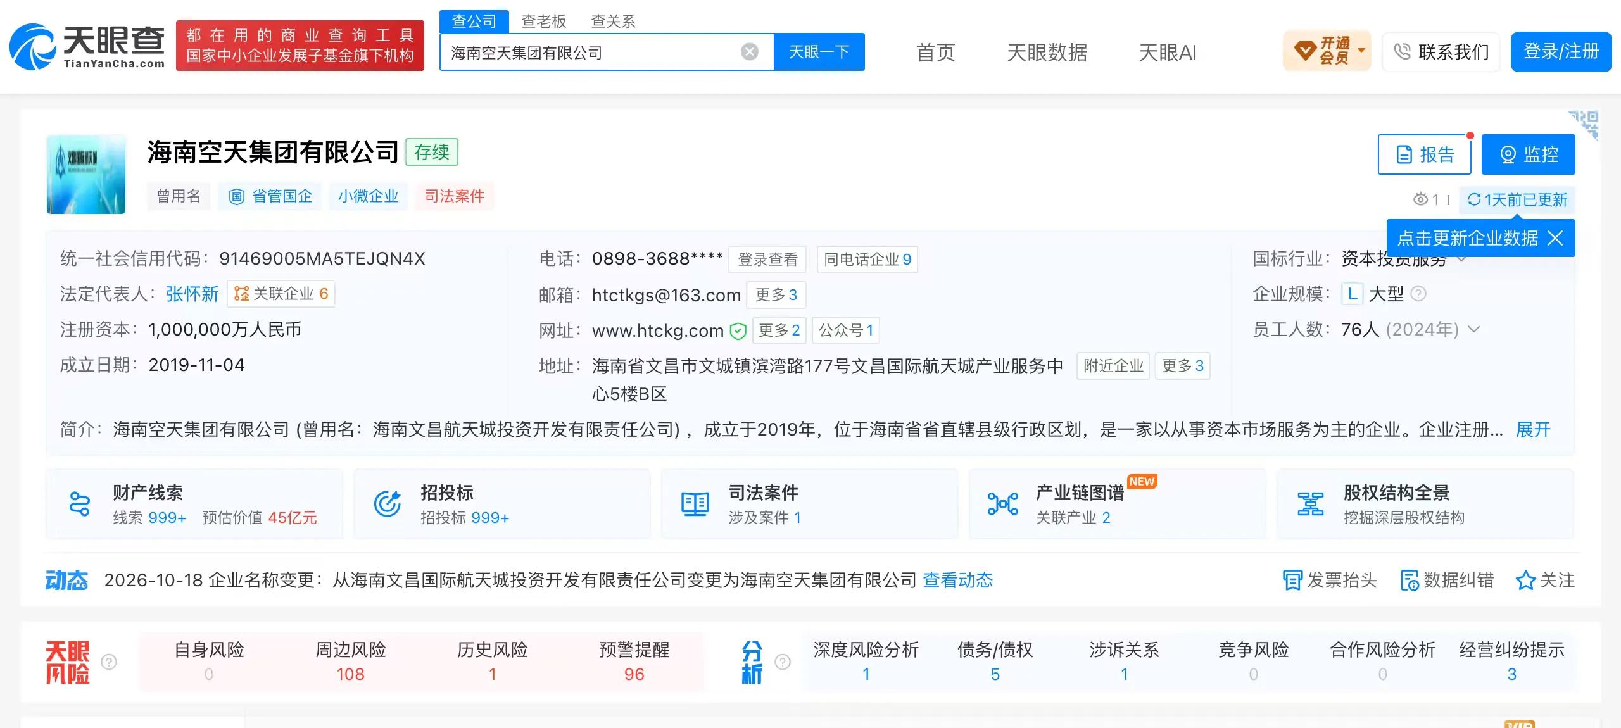Image resolution: width=1621 pixels, height=728 pixels.
Task: Expand websites with 更多 2
Action: (x=779, y=330)
